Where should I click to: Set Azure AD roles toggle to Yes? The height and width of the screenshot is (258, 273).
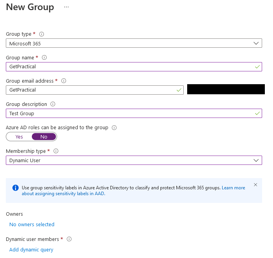pos(19,137)
